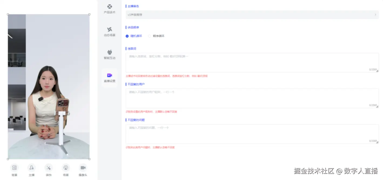383x180 pixels.
Task: Click the red hint below 不回复的问题 field
Action: coord(150,147)
